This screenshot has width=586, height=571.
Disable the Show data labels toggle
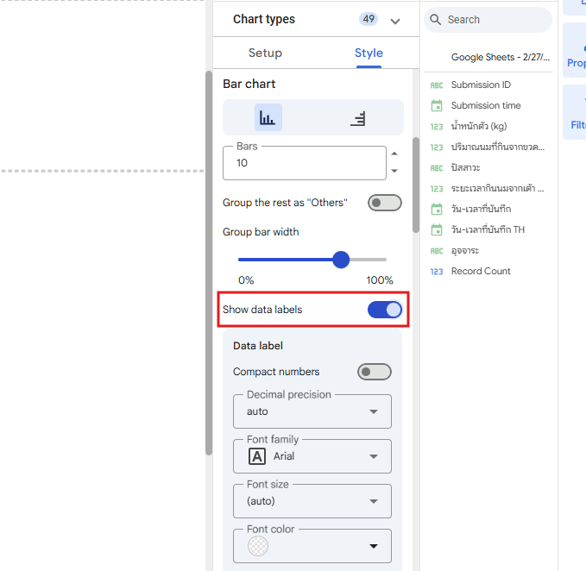pyautogui.click(x=384, y=310)
